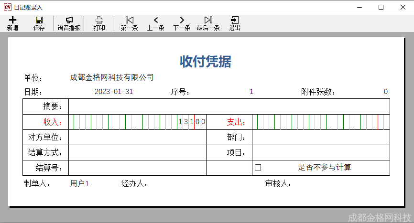Toggle 是否不参与计算 checkbox
The height and width of the screenshot is (223, 414).
(x=258, y=168)
